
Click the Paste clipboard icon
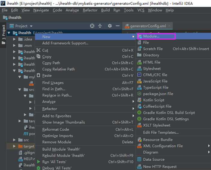[38, 75]
